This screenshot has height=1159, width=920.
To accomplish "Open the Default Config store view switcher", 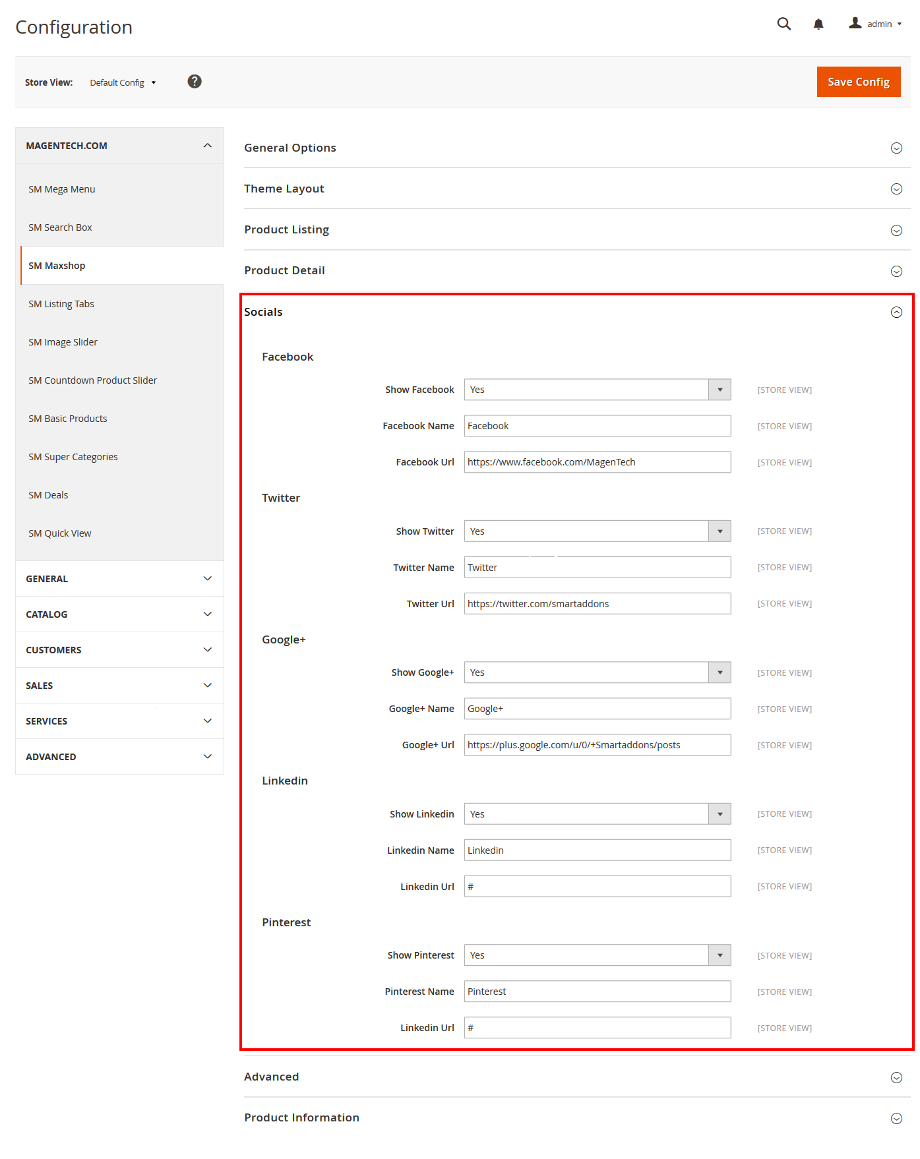I will pyautogui.click(x=123, y=82).
